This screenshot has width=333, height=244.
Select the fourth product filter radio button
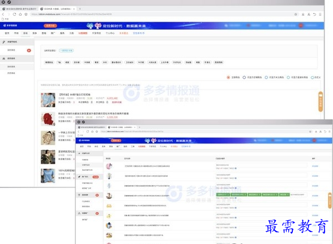pyautogui.click(x=288, y=77)
